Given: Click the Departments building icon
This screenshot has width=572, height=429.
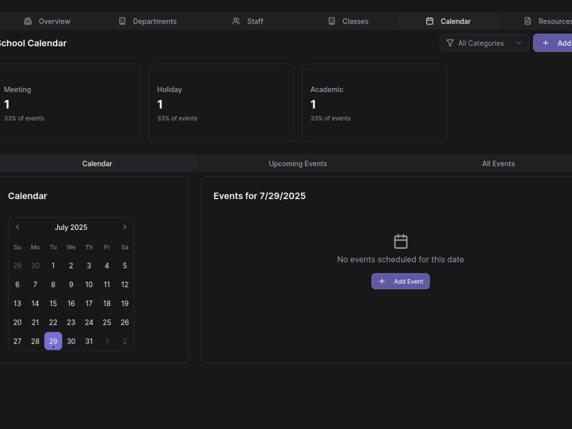Looking at the screenshot, I should point(122,21).
